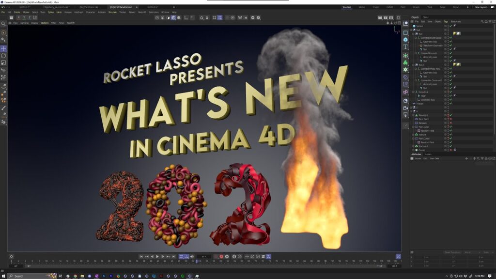The height and width of the screenshot is (279, 496).
Task: Toggle coordinate system icon beside axis locks
Action: pyautogui.click(x=35, y=18)
